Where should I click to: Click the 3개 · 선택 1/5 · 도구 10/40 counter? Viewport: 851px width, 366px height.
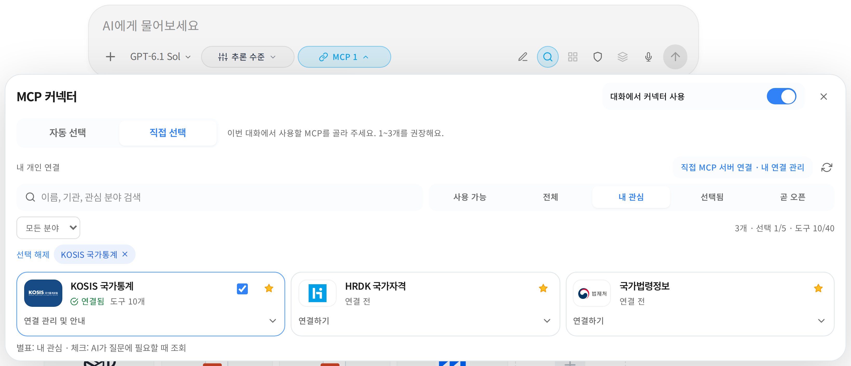(x=784, y=228)
